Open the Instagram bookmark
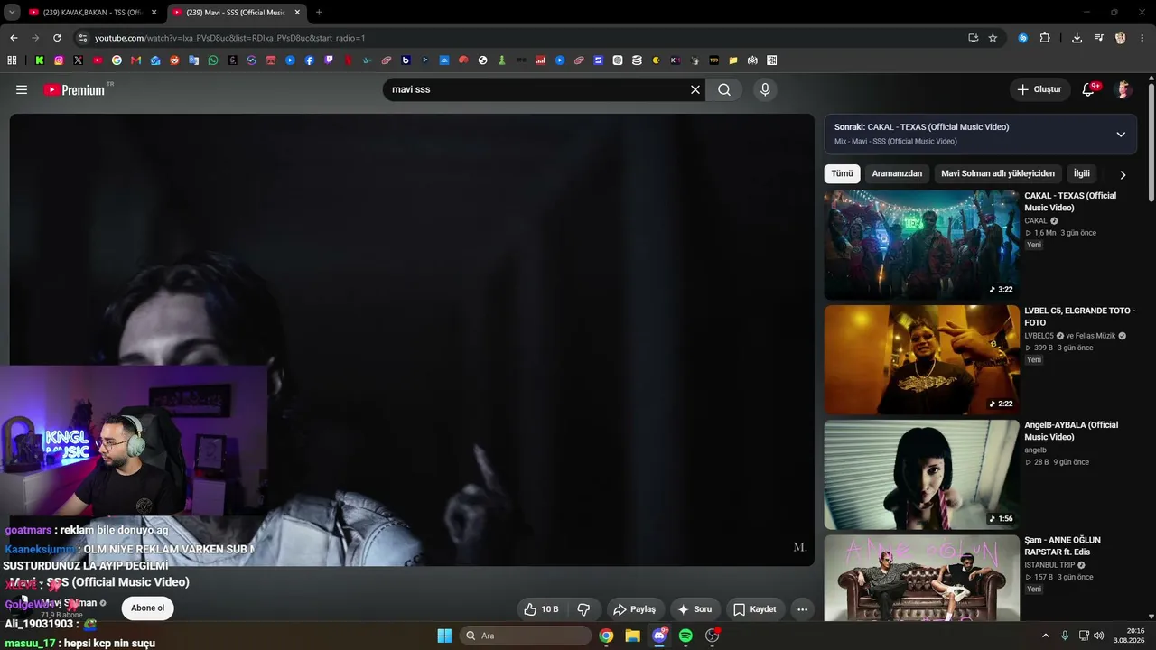This screenshot has width=1156, height=650. pyautogui.click(x=59, y=60)
